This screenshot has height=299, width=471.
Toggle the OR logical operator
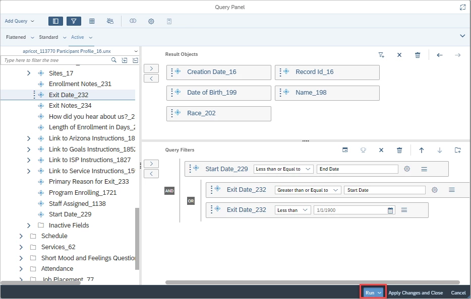click(191, 201)
